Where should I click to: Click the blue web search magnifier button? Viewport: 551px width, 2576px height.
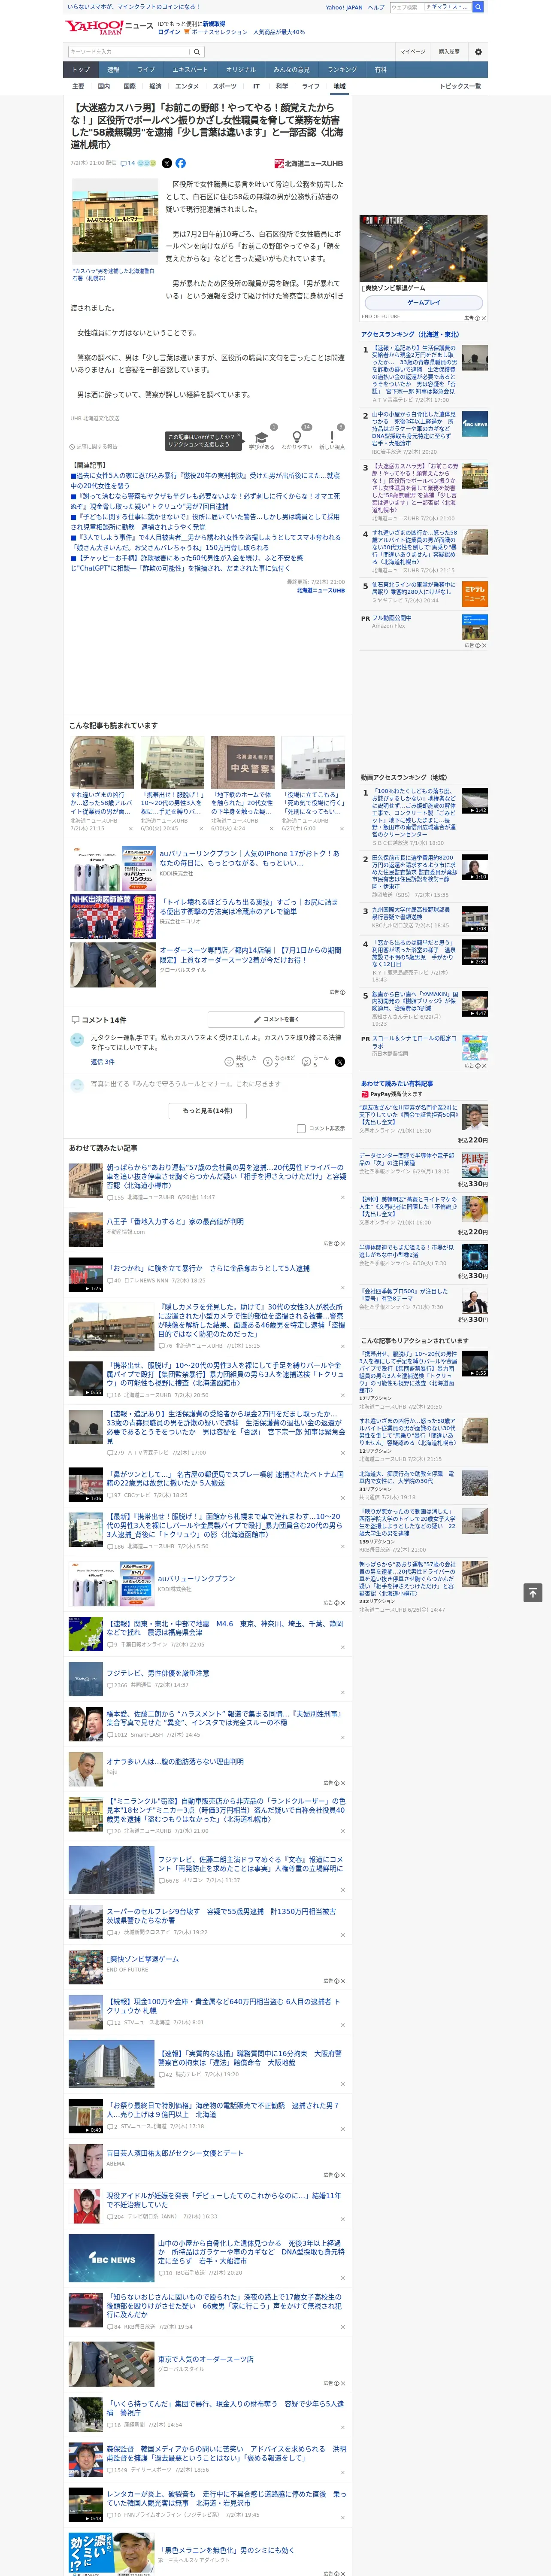478,7
